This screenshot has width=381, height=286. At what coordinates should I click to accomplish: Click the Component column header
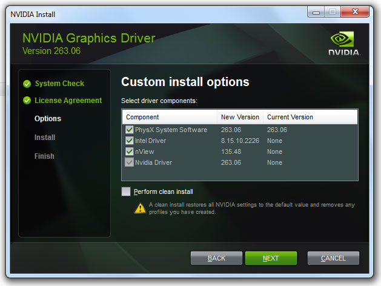pyautogui.click(x=170, y=117)
